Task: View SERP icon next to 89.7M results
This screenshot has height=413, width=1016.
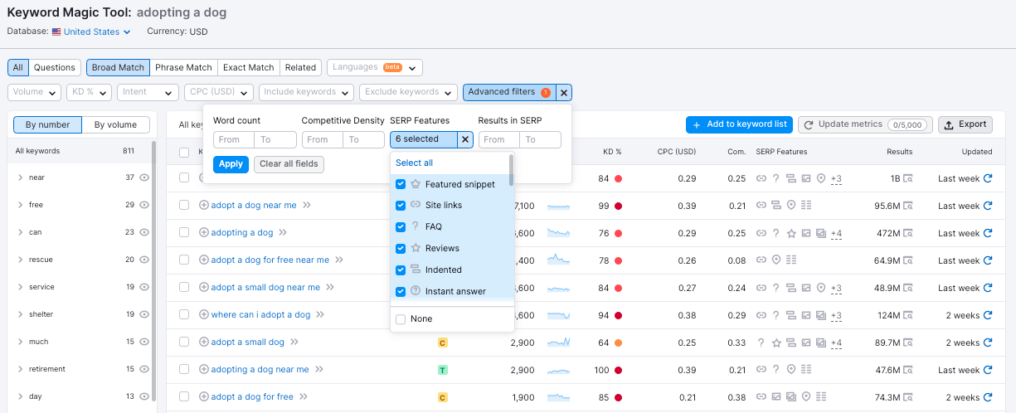Action: pyautogui.click(x=908, y=343)
